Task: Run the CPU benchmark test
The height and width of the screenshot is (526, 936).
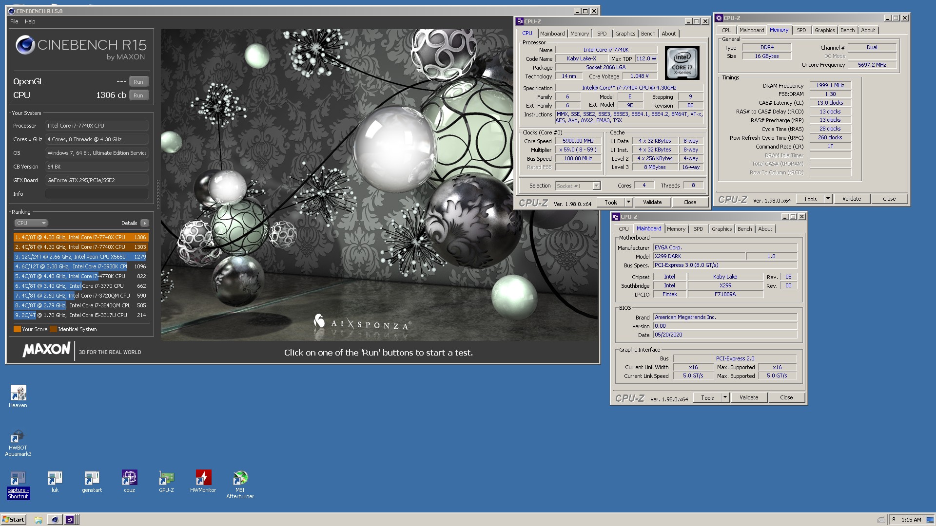Action: click(x=138, y=95)
